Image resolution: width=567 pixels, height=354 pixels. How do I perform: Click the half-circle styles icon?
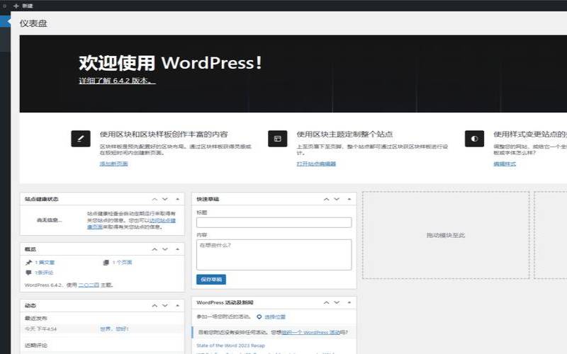pos(474,138)
